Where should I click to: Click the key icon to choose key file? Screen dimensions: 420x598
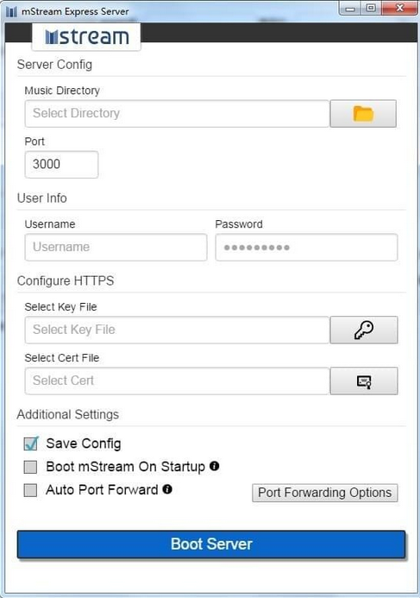[364, 330]
